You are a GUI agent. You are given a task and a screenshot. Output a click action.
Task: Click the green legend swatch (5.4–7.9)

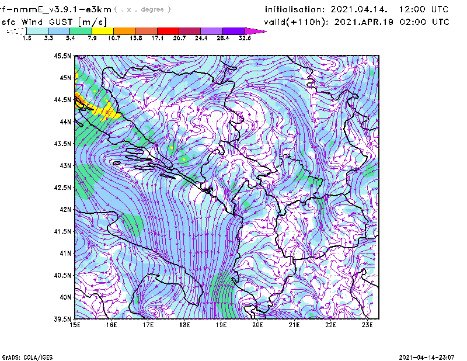(81, 31)
